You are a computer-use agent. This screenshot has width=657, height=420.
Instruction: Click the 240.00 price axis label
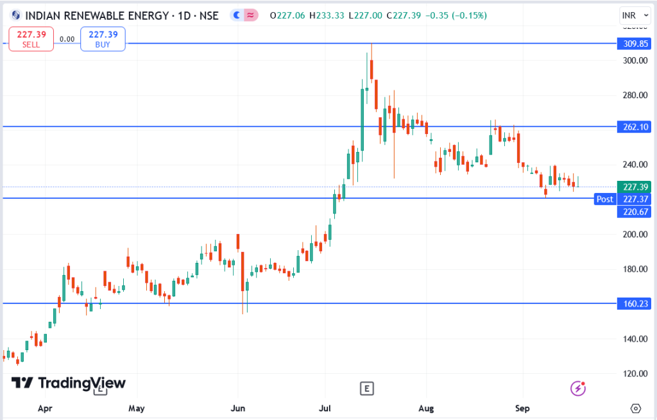tap(635, 165)
